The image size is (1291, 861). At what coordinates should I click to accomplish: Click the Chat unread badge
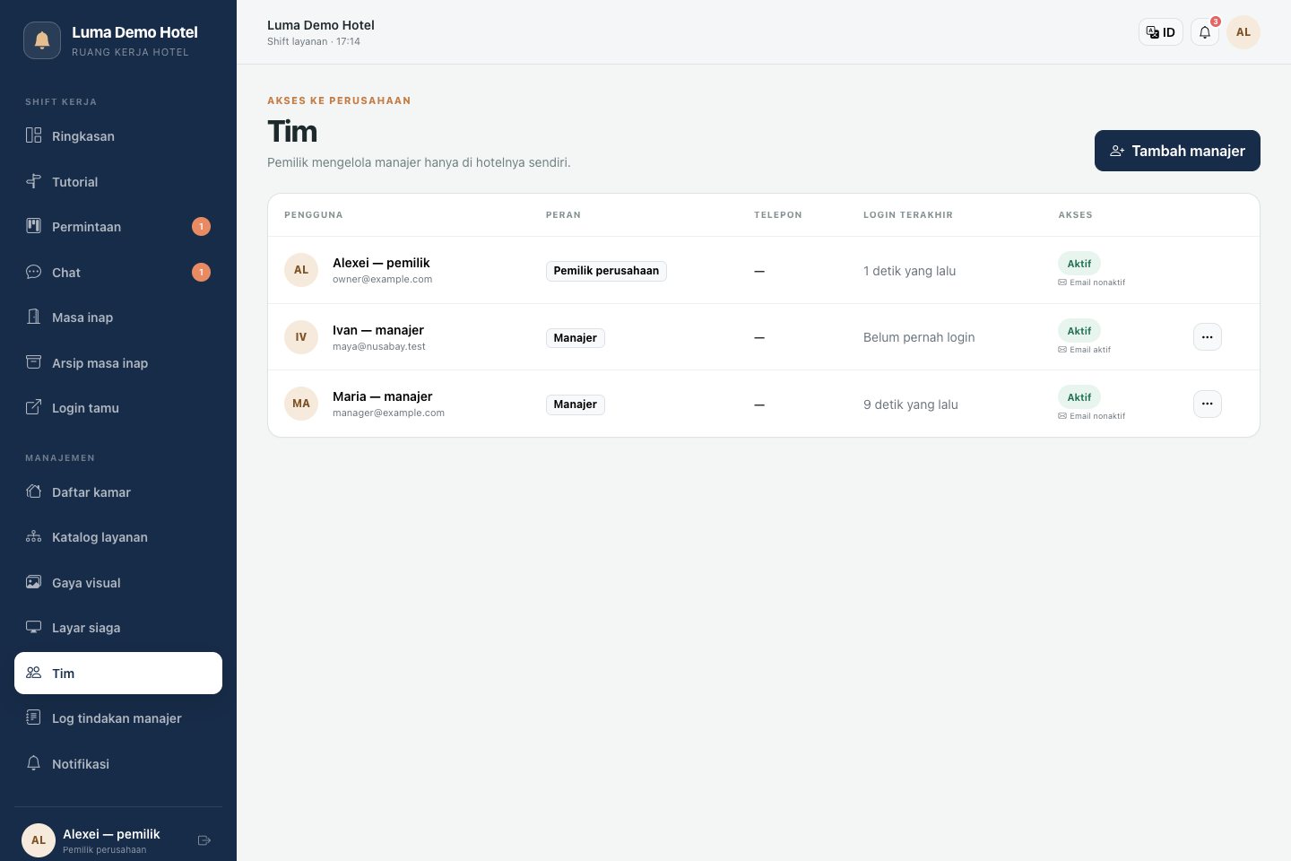click(x=202, y=272)
